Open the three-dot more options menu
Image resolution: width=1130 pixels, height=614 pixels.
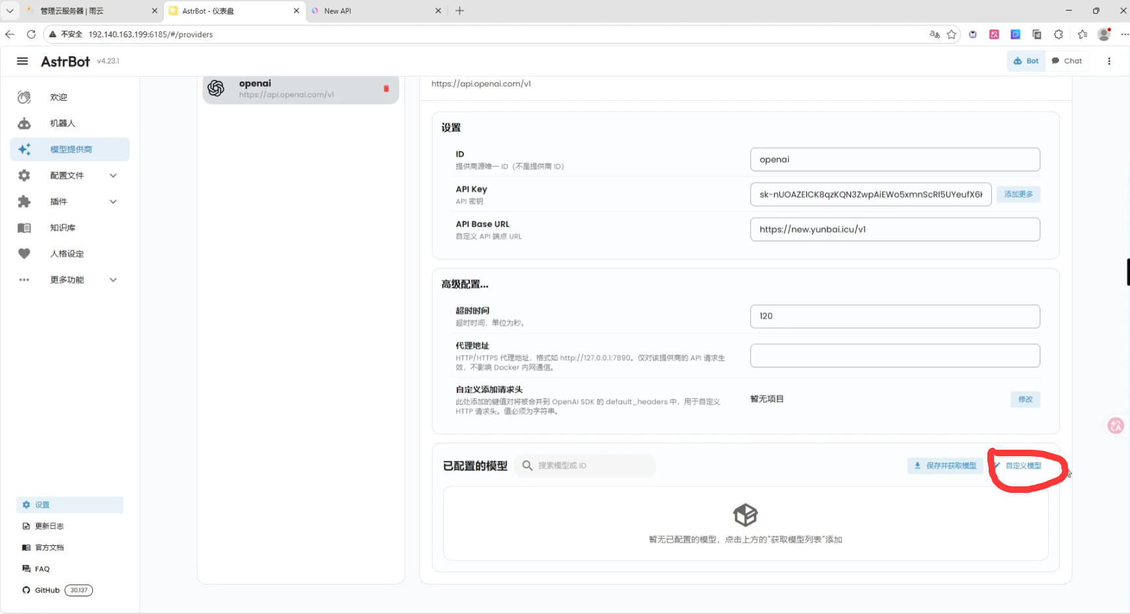[1108, 61]
